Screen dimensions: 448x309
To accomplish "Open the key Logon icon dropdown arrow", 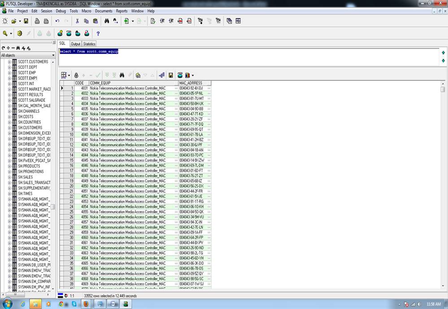I will [11, 34].
